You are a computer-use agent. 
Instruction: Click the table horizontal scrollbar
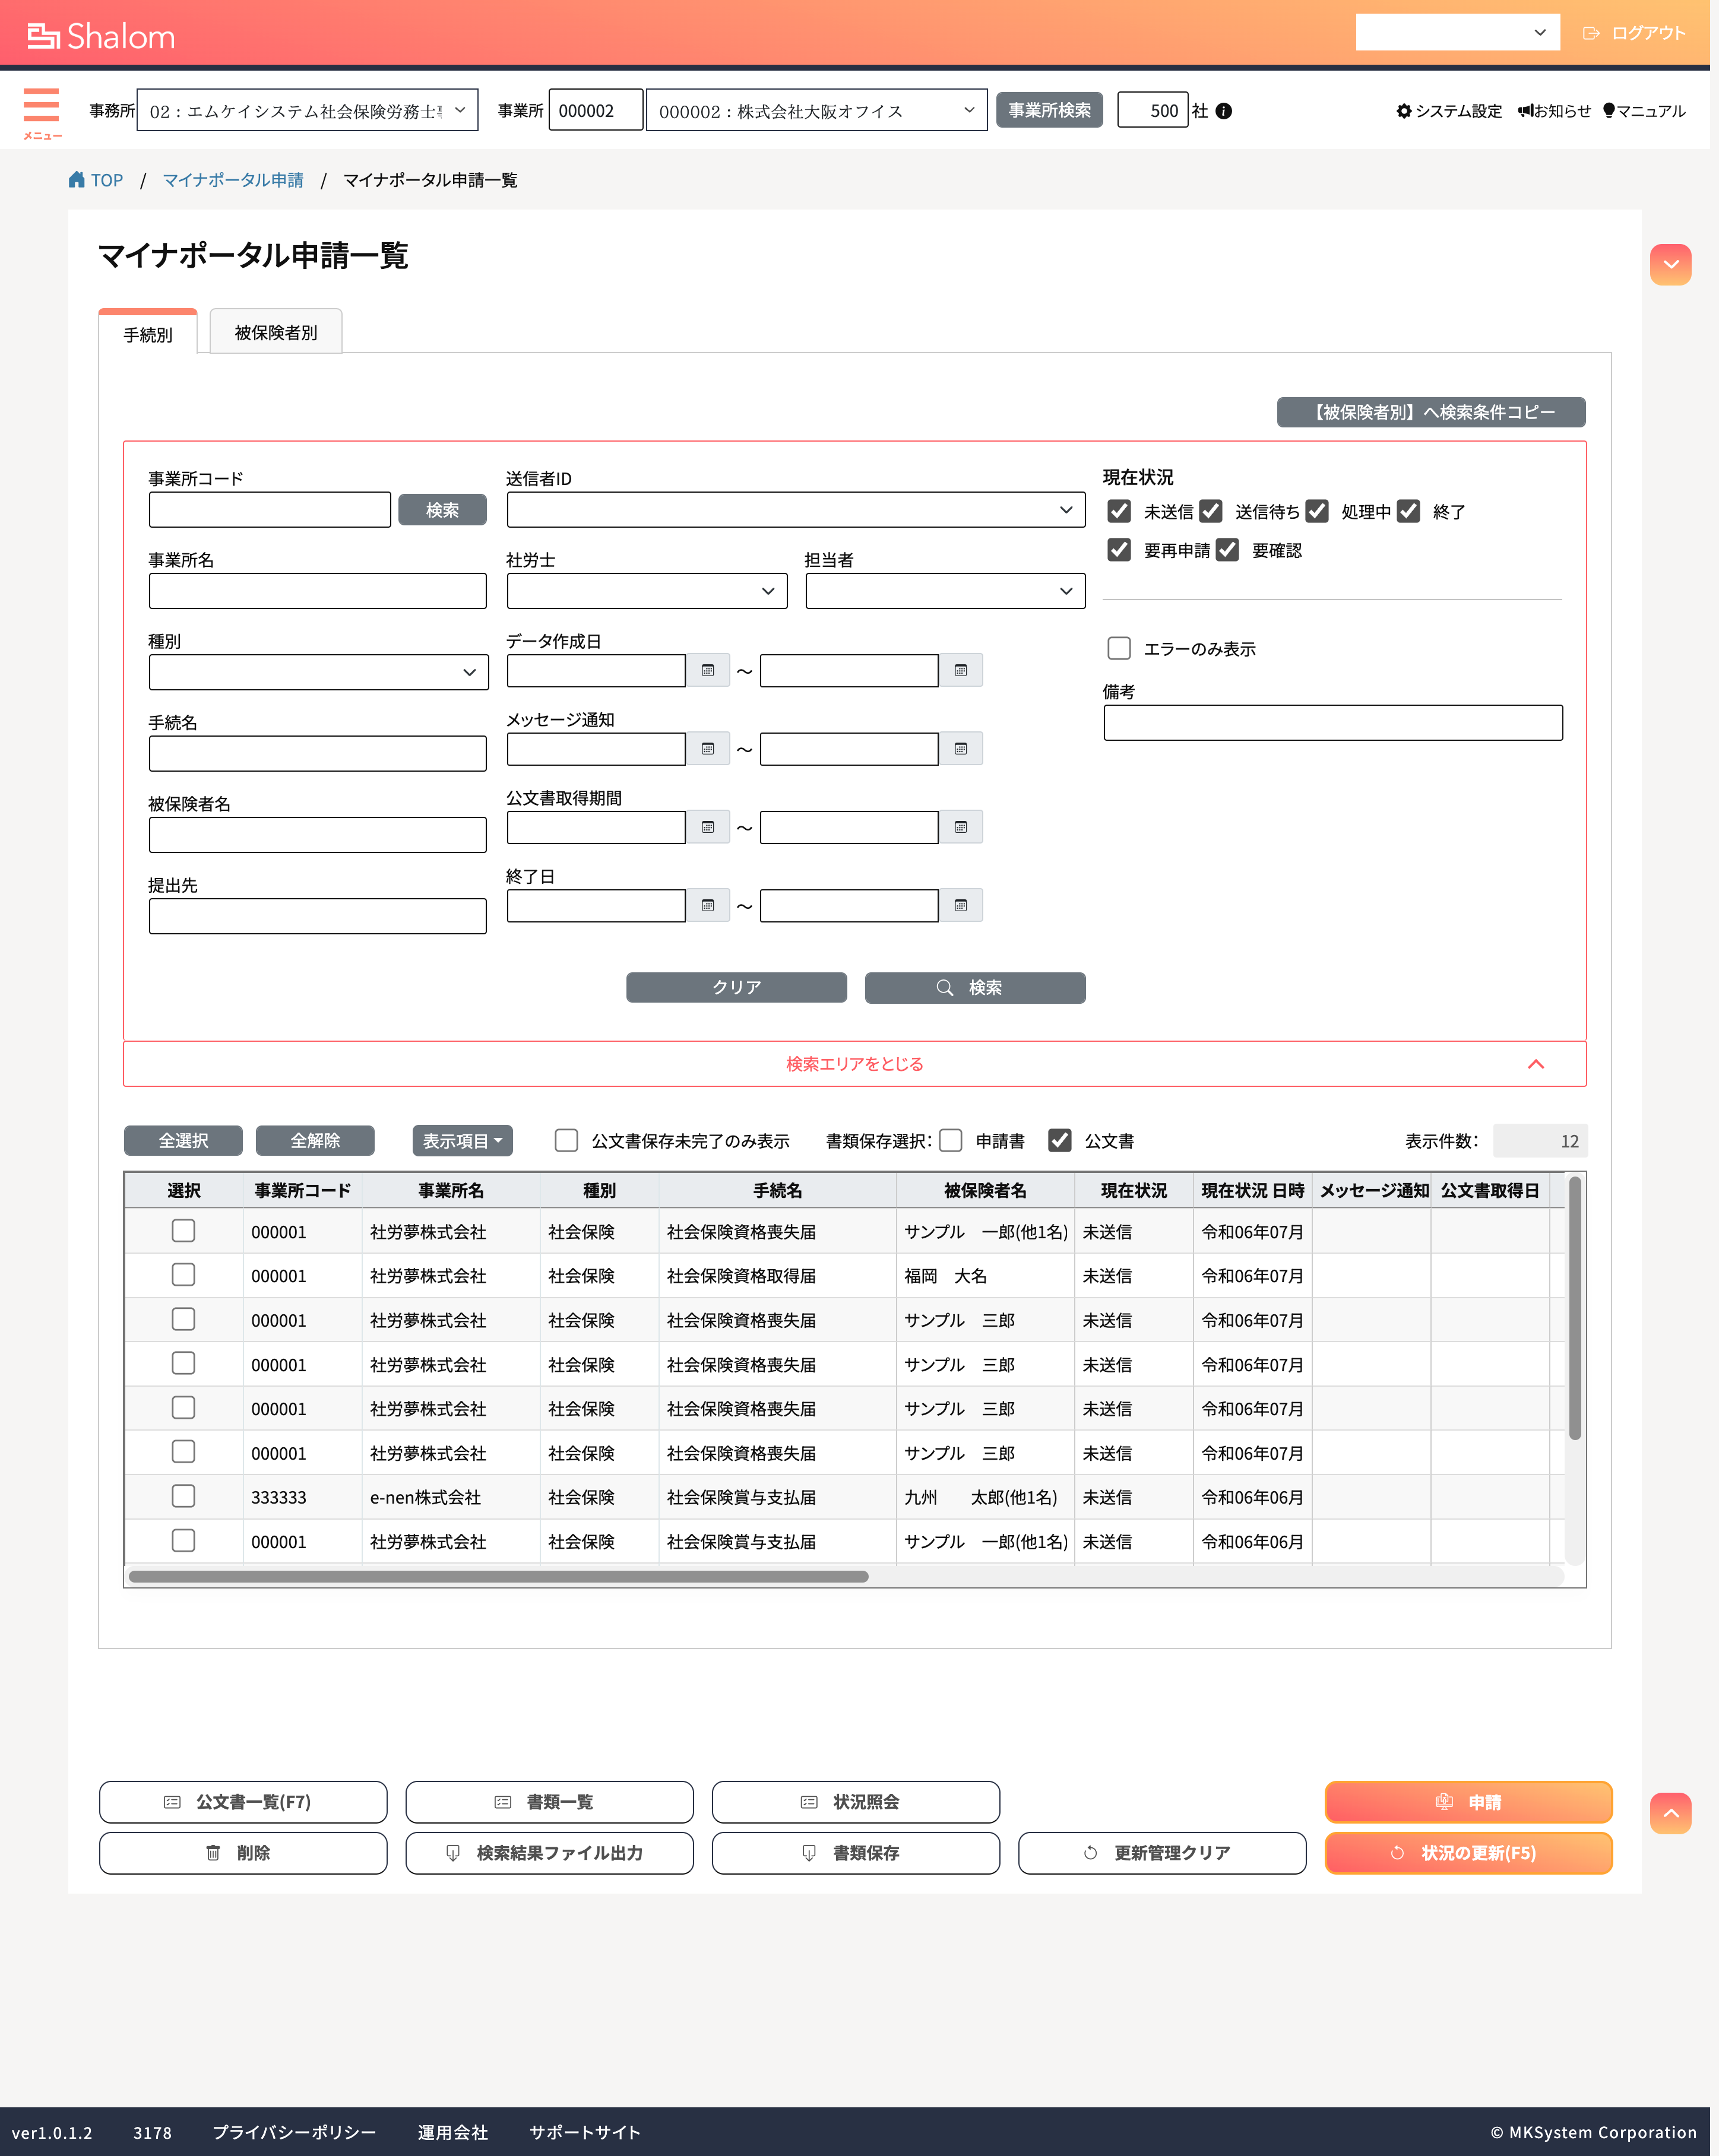click(498, 1577)
